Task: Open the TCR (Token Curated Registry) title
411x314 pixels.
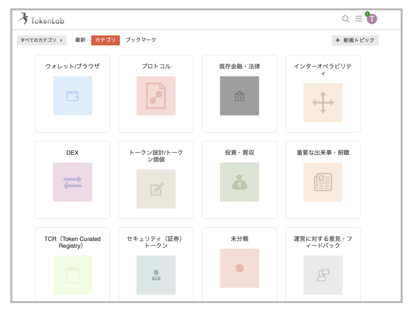Action: [72, 242]
